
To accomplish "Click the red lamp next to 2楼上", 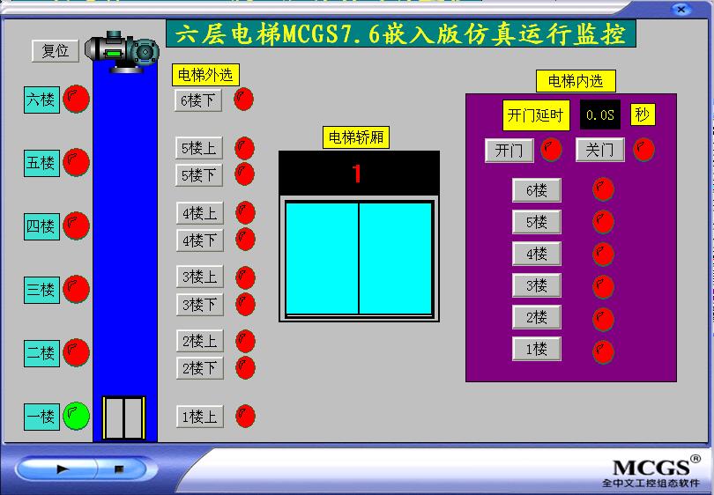I will tap(245, 341).
